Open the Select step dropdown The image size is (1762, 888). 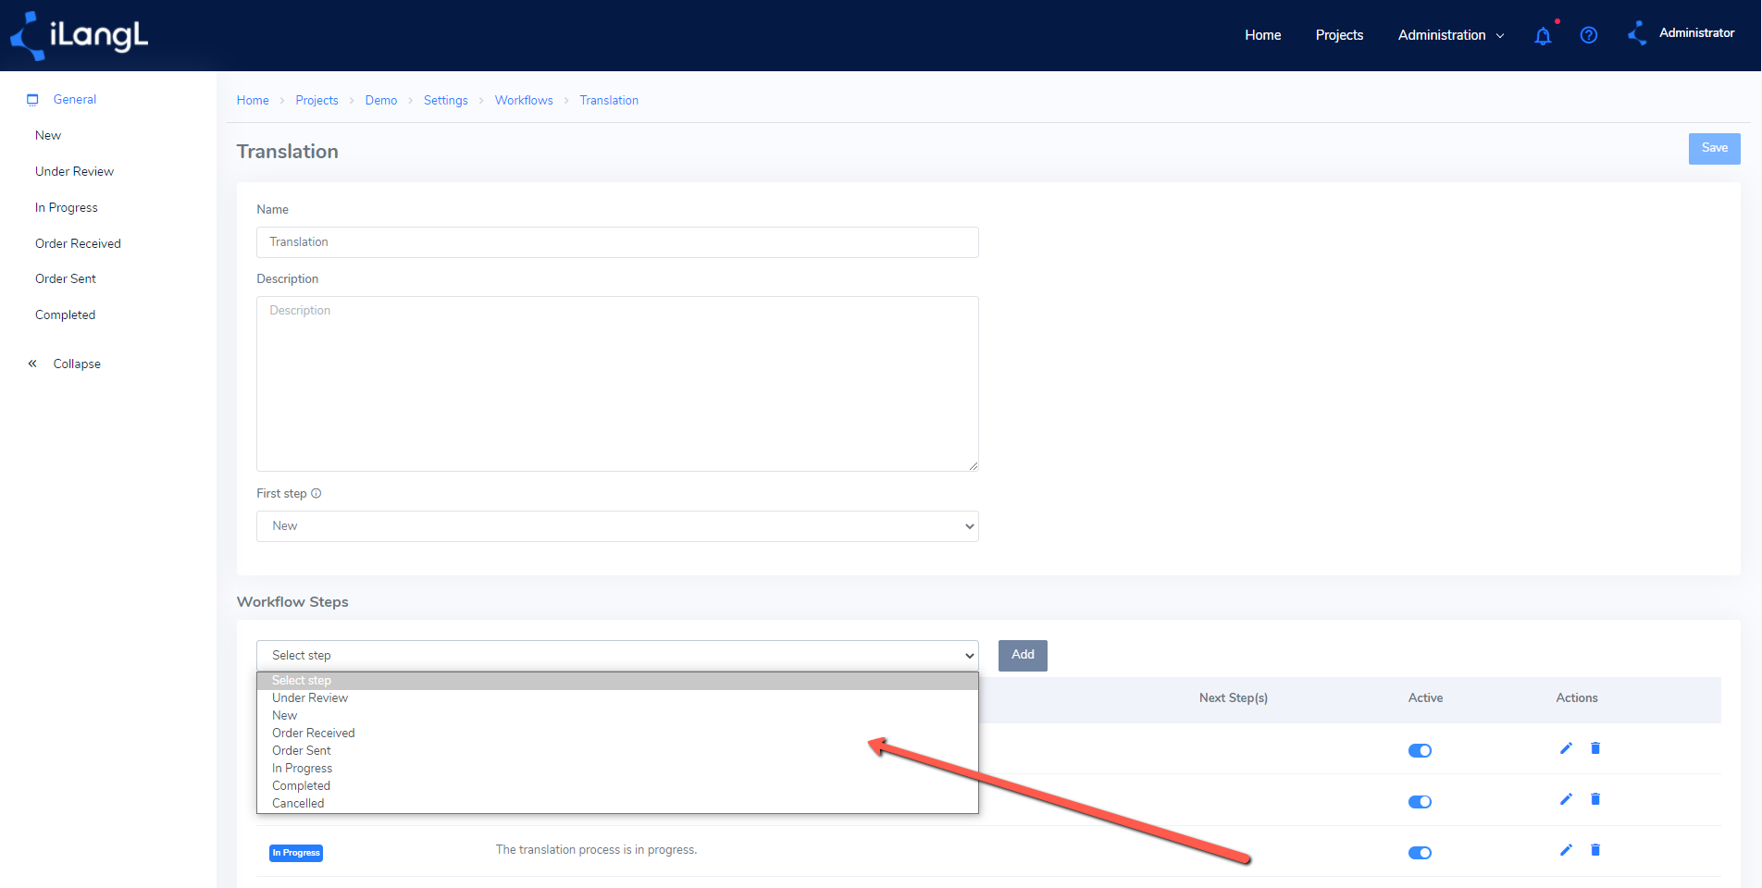617,656
